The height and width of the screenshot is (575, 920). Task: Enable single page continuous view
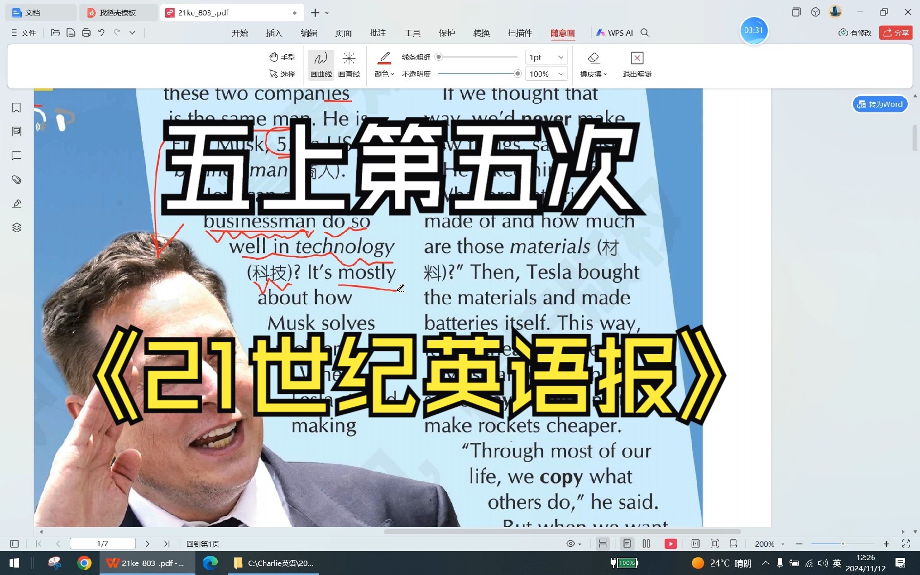pos(627,544)
